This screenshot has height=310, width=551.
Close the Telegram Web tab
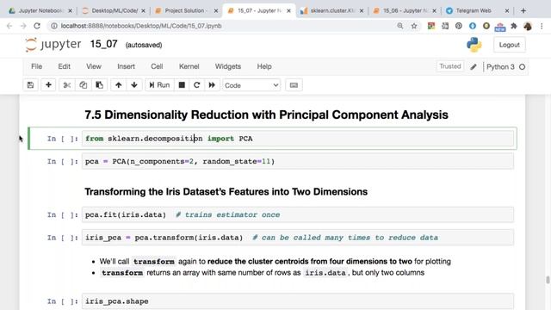click(x=507, y=11)
